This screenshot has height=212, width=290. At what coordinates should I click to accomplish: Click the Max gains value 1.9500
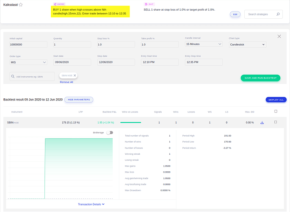(167, 166)
